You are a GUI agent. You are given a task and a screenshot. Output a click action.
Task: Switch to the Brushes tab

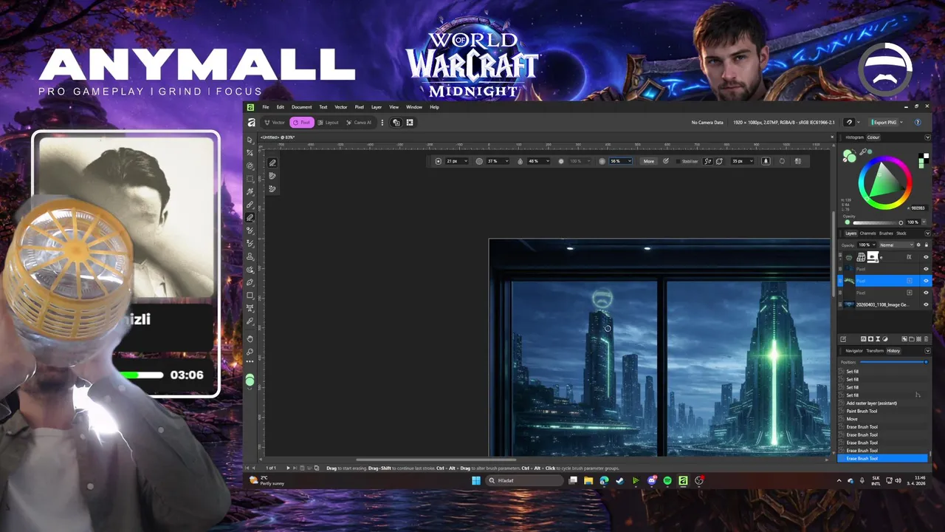click(x=886, y=233)
